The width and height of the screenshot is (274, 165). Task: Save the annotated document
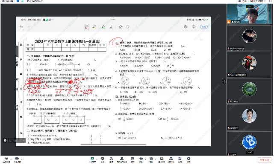pos(194,27)
